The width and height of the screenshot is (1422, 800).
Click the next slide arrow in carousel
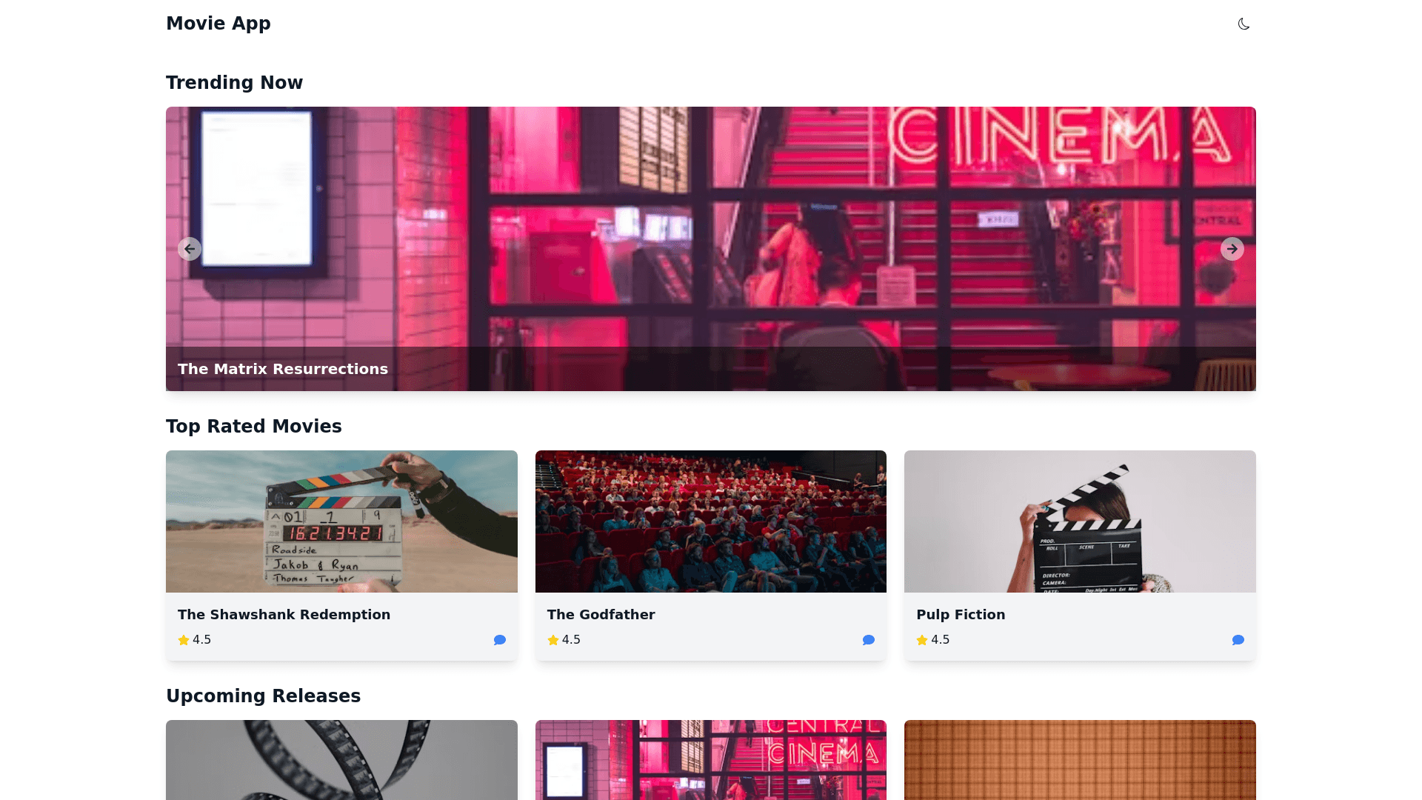1232,249
